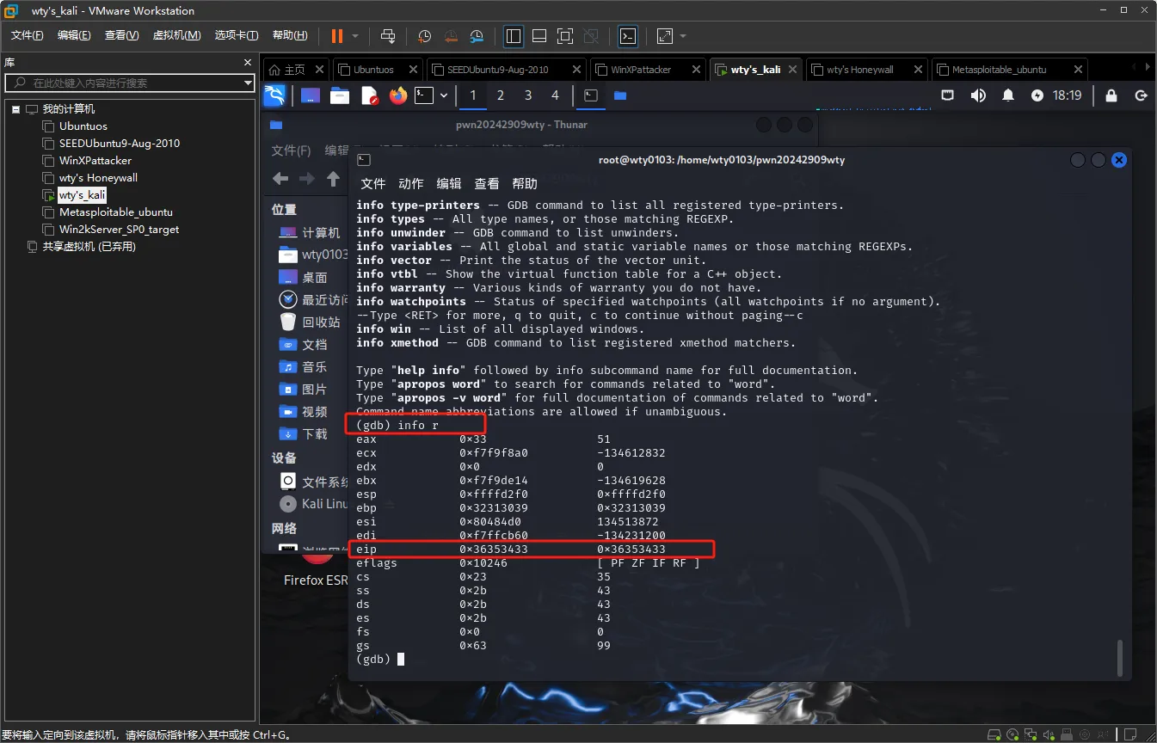Launch Firefox from the Kali panel
The image size is (1157, 743).
coord(397,95)
